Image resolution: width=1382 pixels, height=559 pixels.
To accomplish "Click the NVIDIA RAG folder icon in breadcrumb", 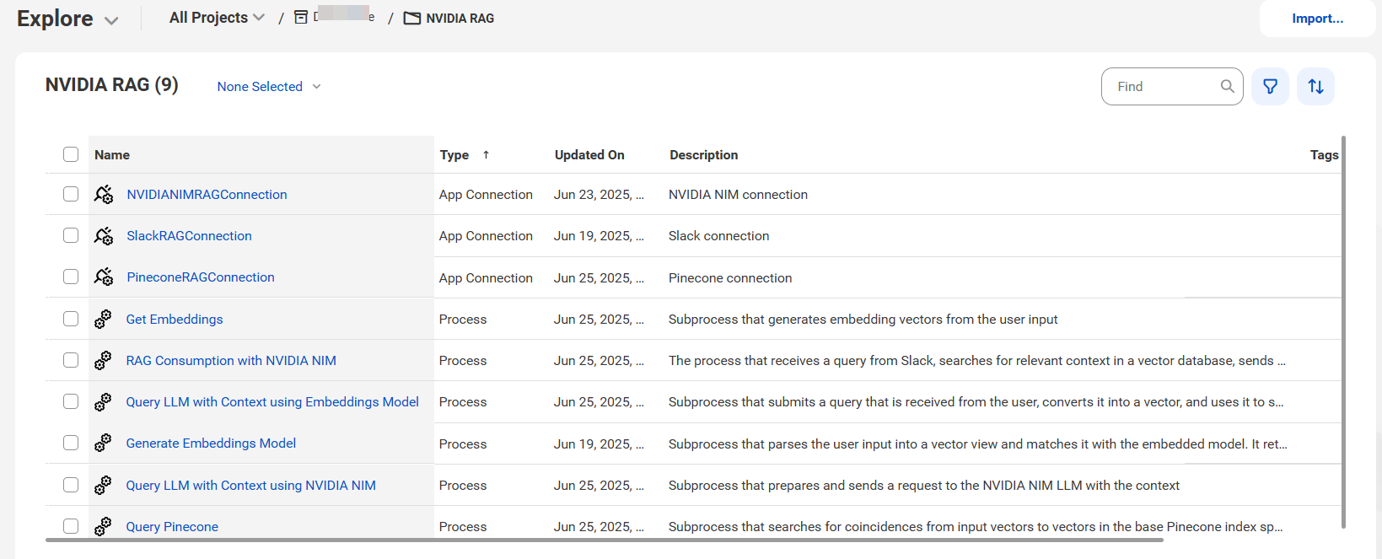I will tap(412, 19).
